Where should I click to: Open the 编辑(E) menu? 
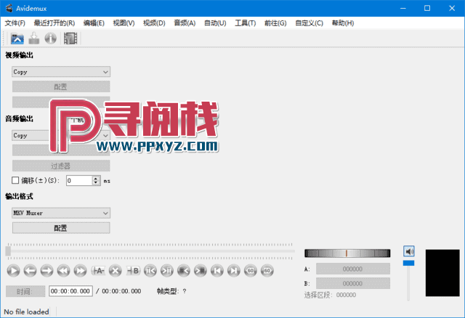point(94,23)
